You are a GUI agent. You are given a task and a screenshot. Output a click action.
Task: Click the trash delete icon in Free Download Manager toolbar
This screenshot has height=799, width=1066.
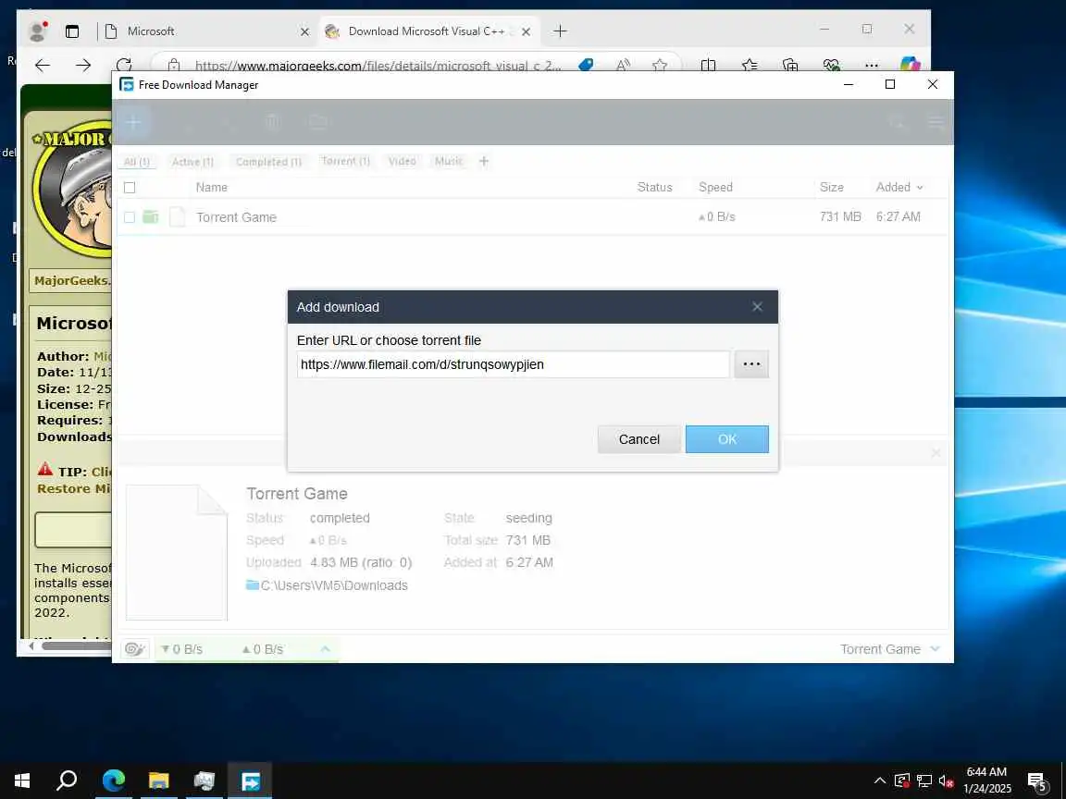tap(273, 122)
